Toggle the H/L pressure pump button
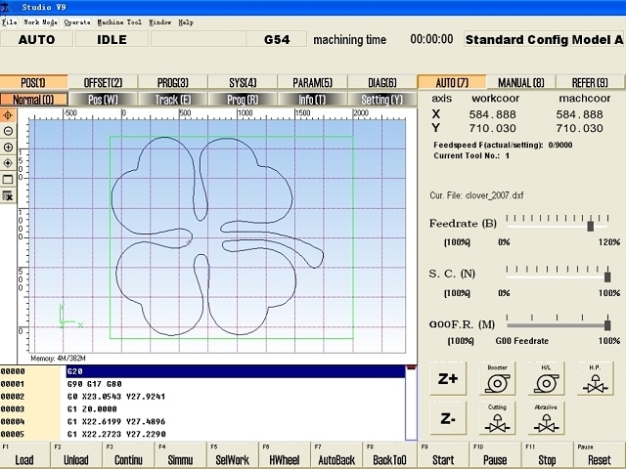626x469 pixels. click(546, 380)
